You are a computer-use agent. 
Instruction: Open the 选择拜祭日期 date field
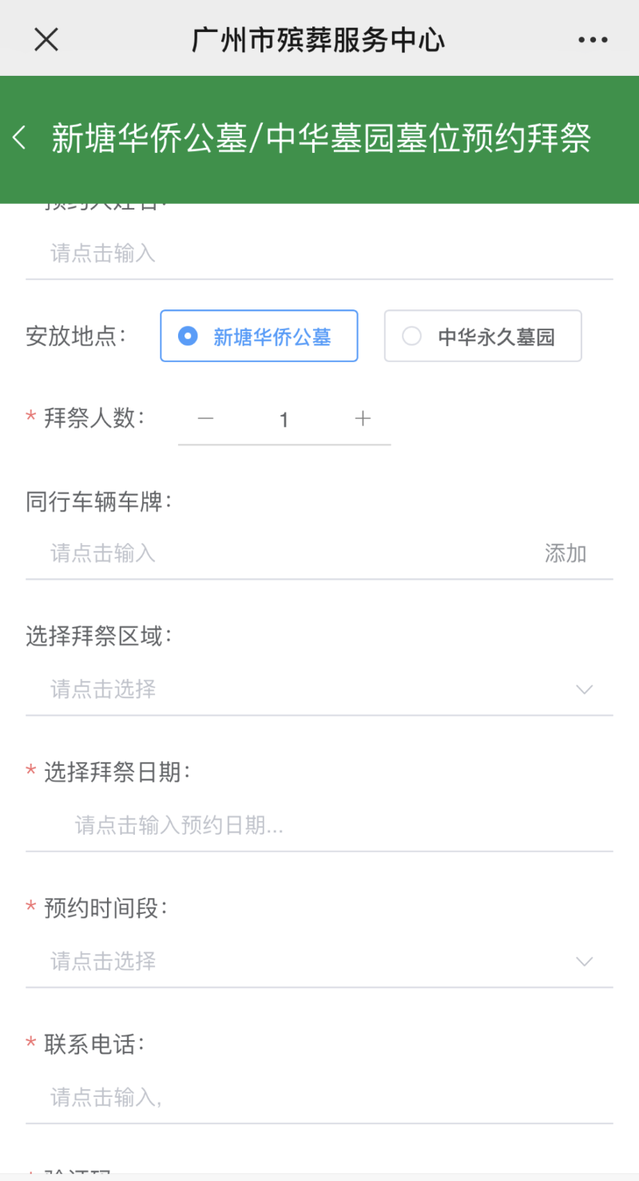tap(319, 825)
